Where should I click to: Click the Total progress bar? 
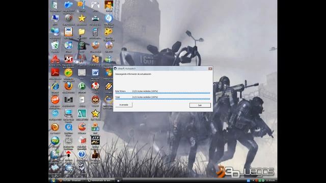[x=162, y=99]
